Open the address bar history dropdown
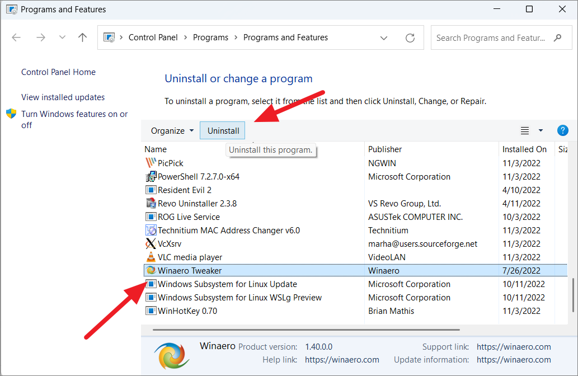Image resolution: width=578 pixels, height=376 pixels. (384, 37)
